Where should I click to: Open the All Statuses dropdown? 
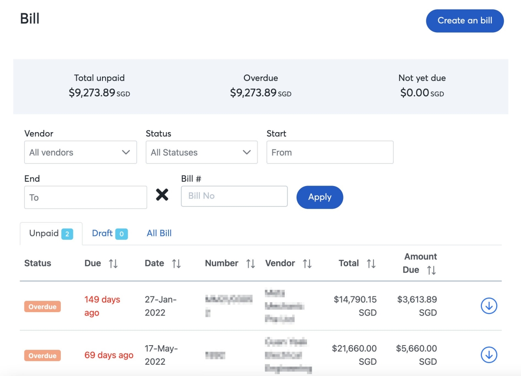coord(201,152)
